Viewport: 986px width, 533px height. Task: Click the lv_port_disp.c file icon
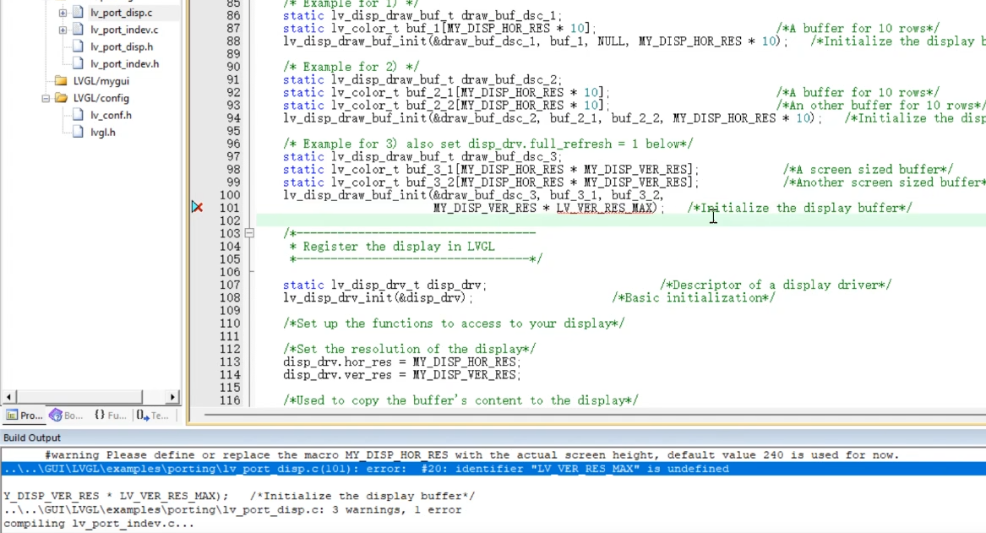(x=78, y=12)
